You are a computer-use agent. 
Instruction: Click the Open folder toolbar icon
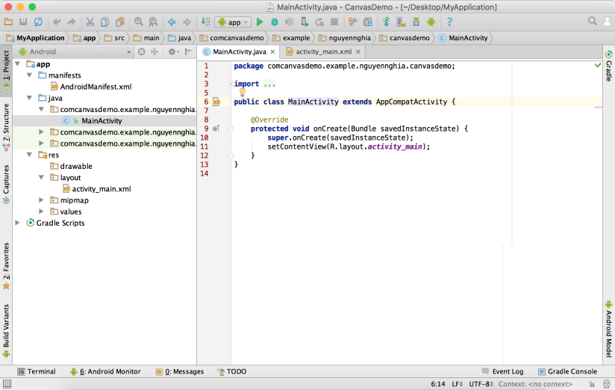(x=8, y=22)
